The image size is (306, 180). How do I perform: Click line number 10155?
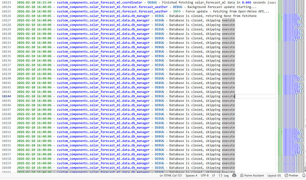(x=7, y=146)
